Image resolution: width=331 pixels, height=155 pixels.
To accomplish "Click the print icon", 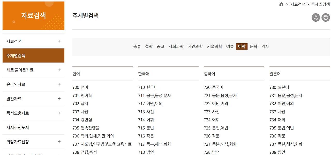I will [x=326, y=18].
